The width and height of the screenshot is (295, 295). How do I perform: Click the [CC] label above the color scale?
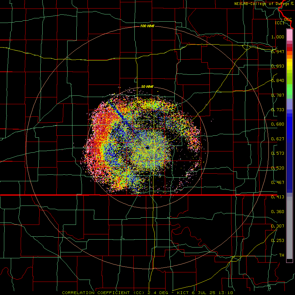click(280, 23)
